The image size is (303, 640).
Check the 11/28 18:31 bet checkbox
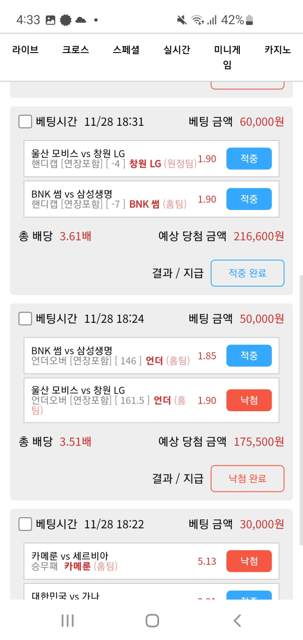pyautogui.click(x=25, y=122)
